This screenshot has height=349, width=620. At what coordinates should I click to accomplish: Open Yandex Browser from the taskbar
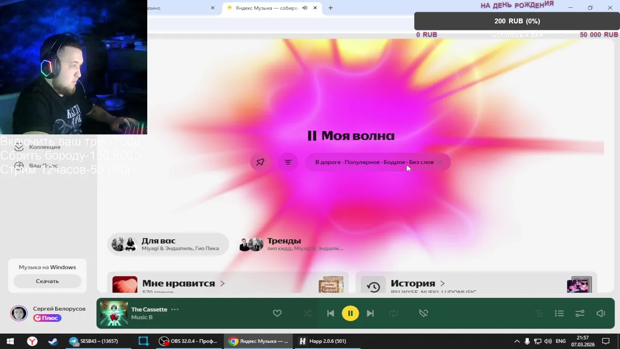[x=32, y=341]
